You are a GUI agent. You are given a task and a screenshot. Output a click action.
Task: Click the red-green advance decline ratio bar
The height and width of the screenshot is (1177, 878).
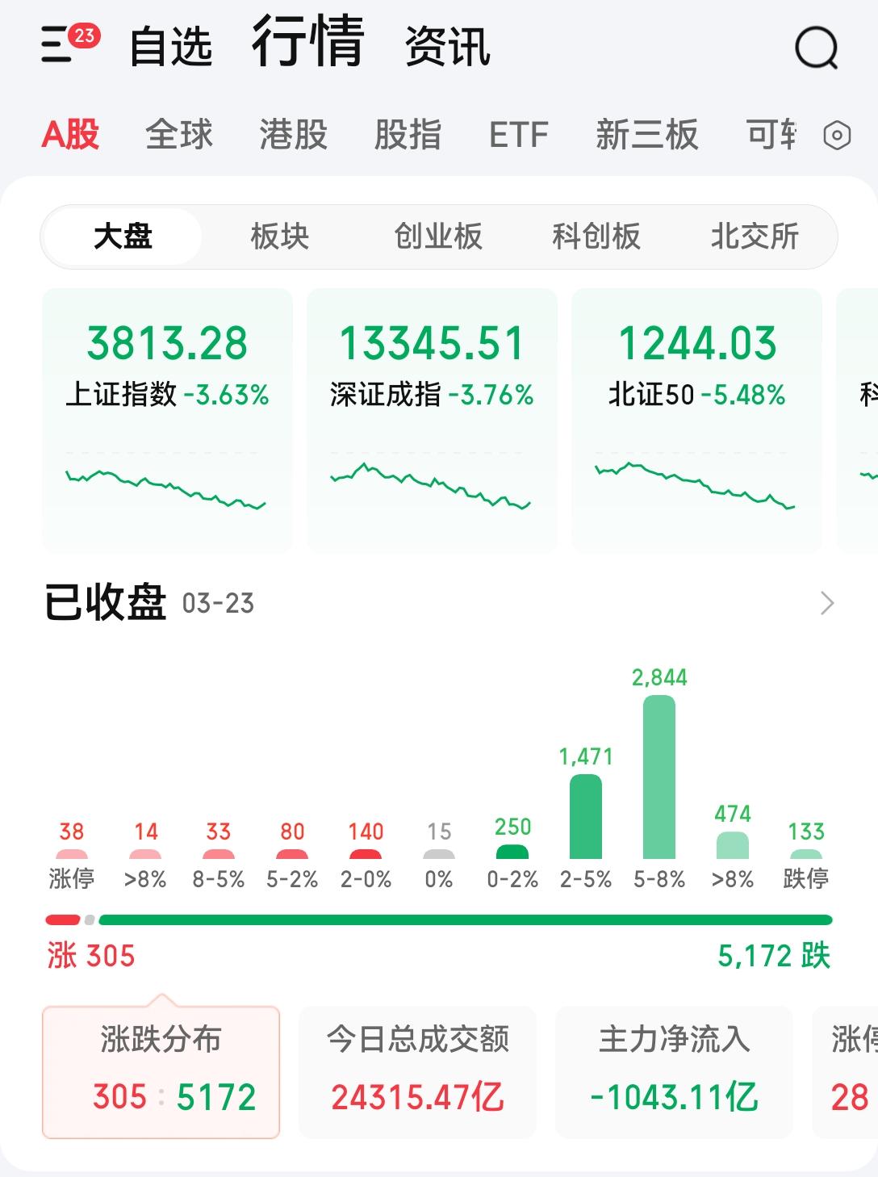tap(439, 918)
